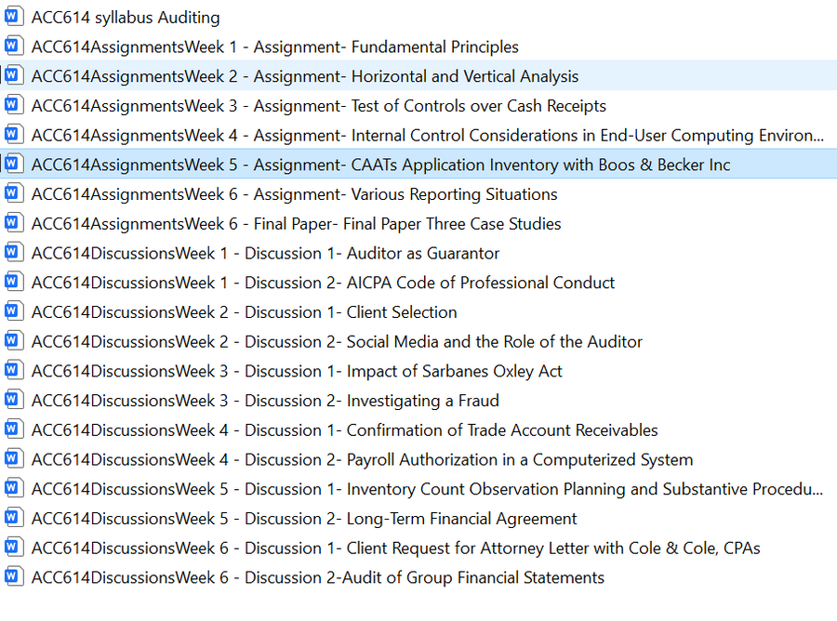Screen dimensions: 837x621
Task: Click the Word icon beside ACC614 syllabus Auditing
Action: tap(14, 16)
